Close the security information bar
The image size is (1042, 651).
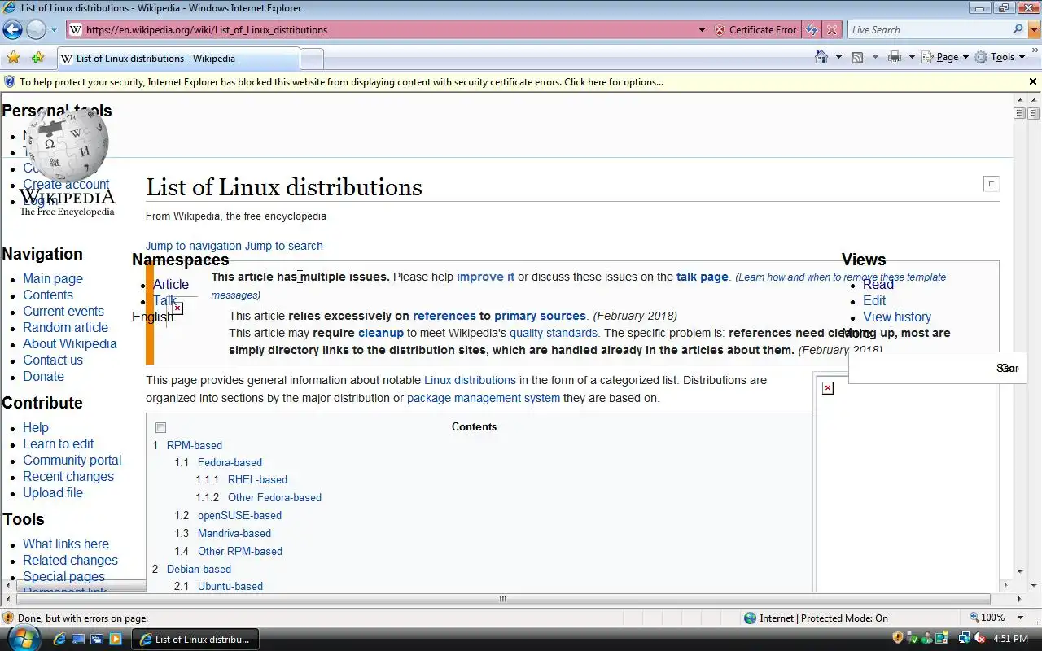click(1033, 81)
